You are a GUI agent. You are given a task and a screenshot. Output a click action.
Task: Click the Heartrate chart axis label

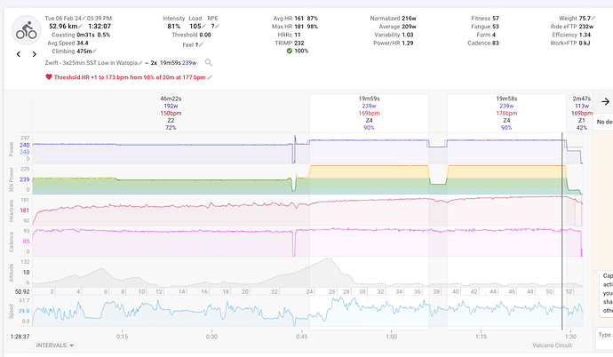(11, 211)
